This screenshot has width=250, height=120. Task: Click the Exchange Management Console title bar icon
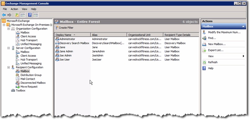pyautogui.click(x=3, y=3)
